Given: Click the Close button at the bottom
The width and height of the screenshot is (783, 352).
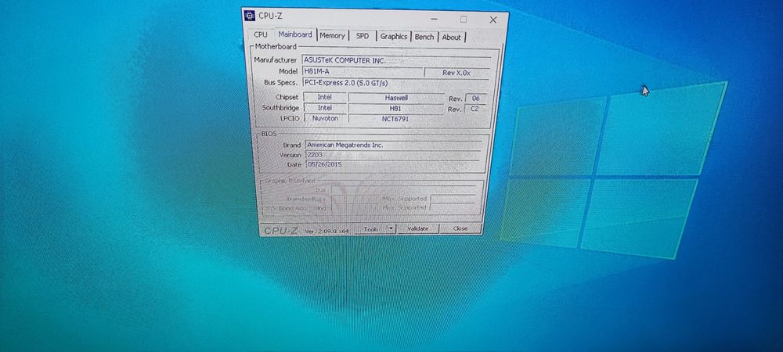Looking at the screenshot, I should [x=460, y=228].
